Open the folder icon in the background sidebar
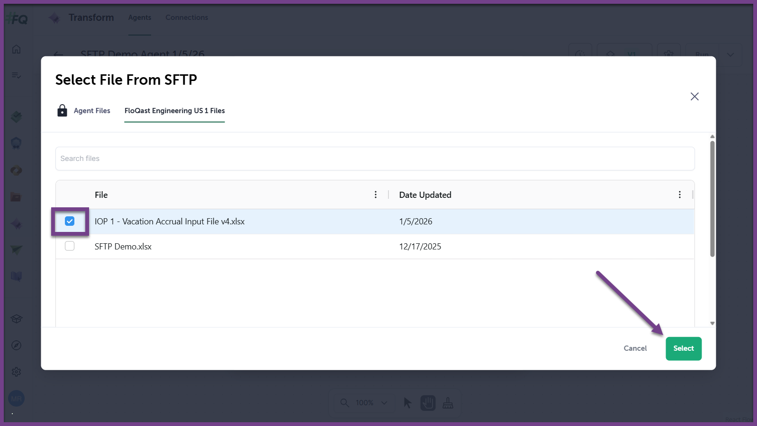This screenshot has width=757, height=426. [16, 196]
